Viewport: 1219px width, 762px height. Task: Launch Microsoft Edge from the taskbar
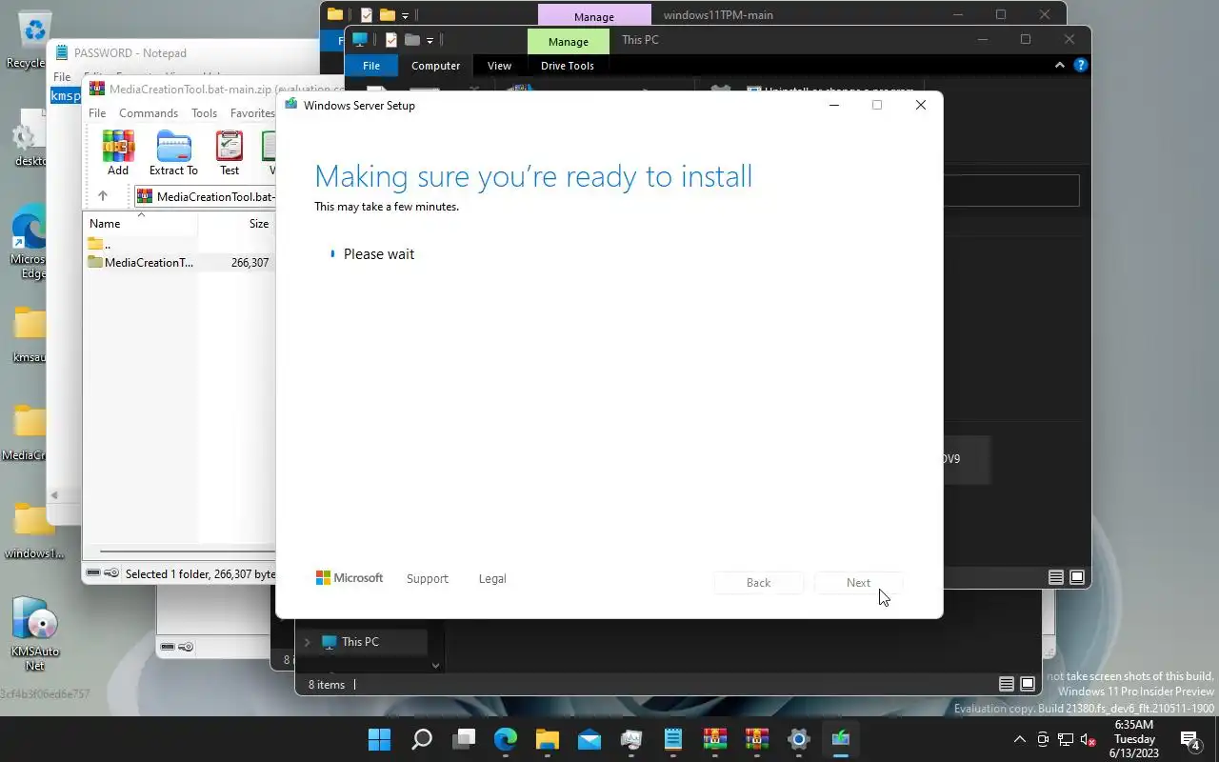(x=506, y=739)
